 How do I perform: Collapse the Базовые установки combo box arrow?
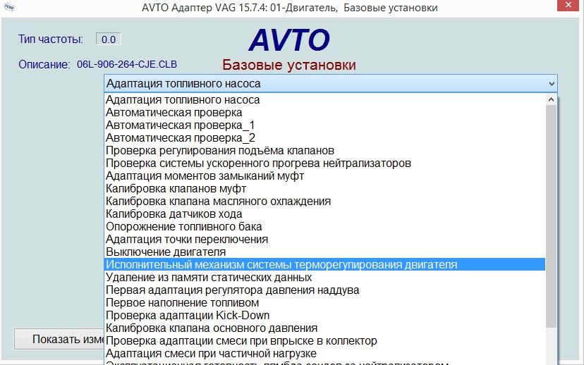point(552,84)
